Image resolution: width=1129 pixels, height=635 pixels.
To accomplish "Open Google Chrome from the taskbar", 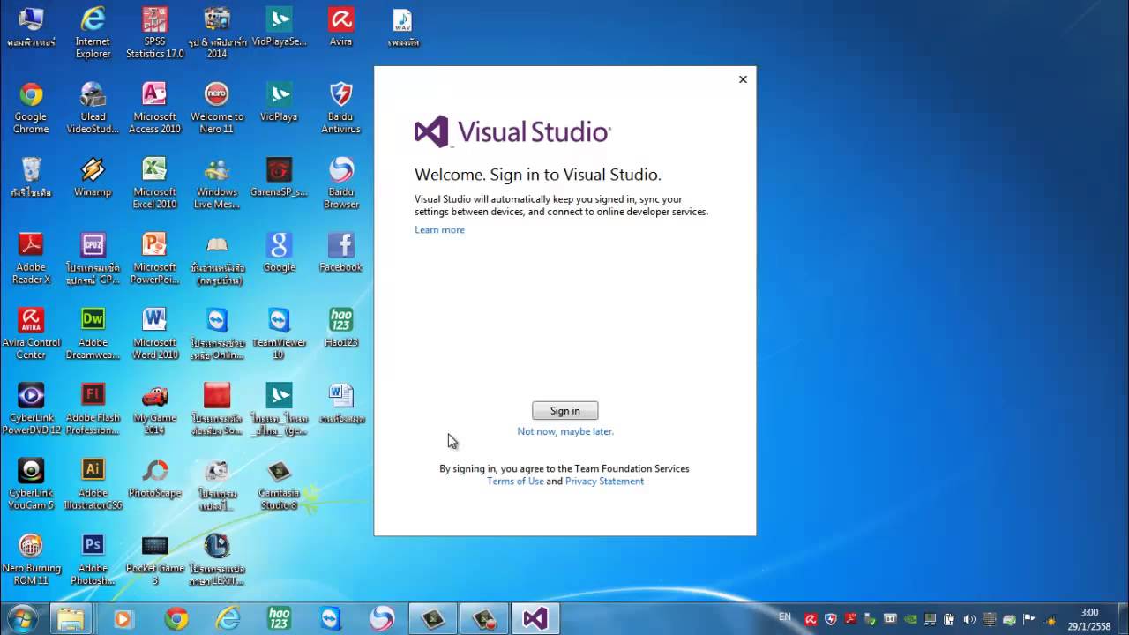I will 176,619.
